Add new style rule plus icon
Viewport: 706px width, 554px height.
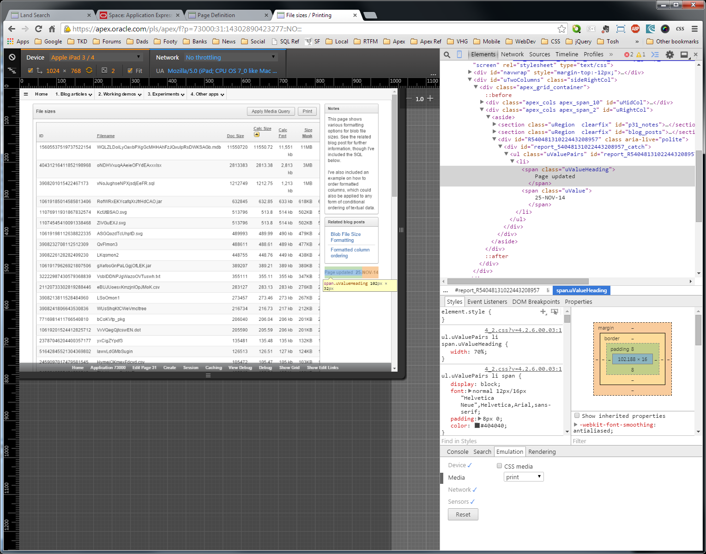(x=543, y=312)
